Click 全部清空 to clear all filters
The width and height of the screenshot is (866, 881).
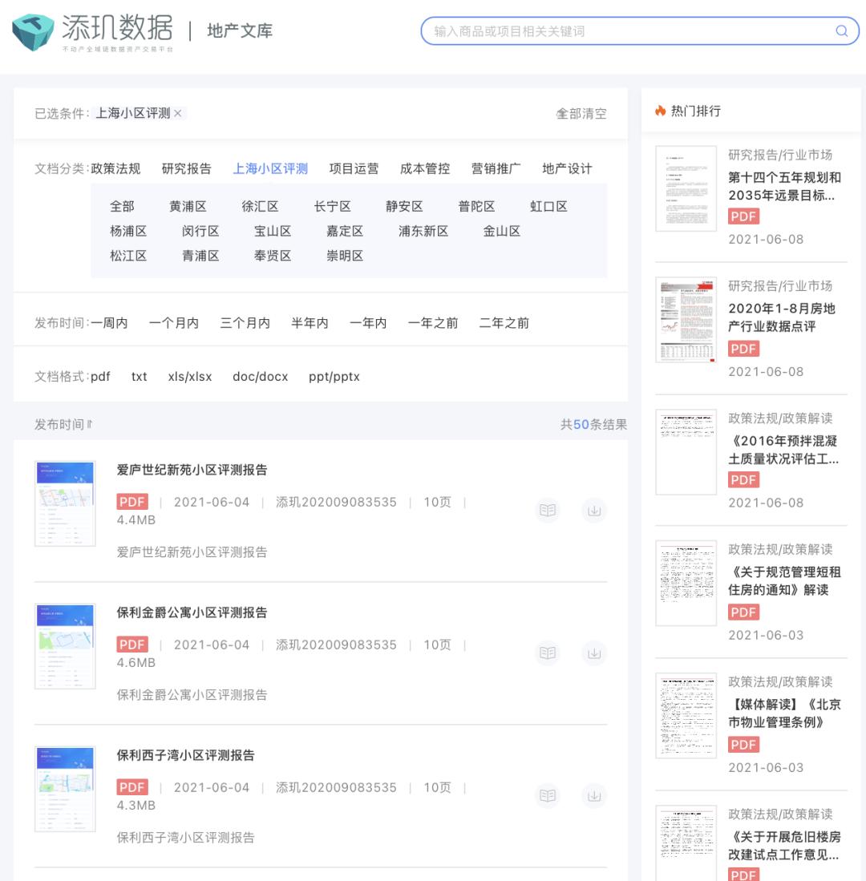[582, 113]
